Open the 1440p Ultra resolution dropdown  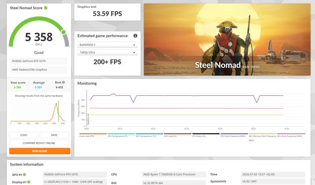tap(107, 52)
